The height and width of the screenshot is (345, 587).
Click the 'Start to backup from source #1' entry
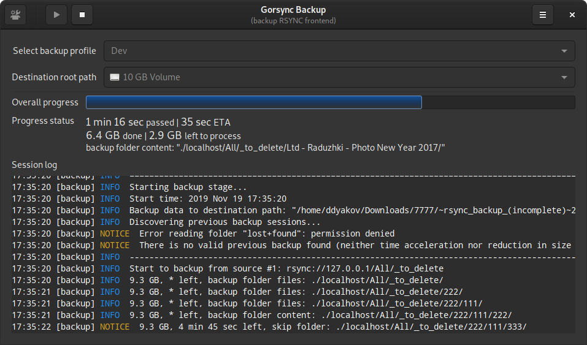tap(228, 268)
